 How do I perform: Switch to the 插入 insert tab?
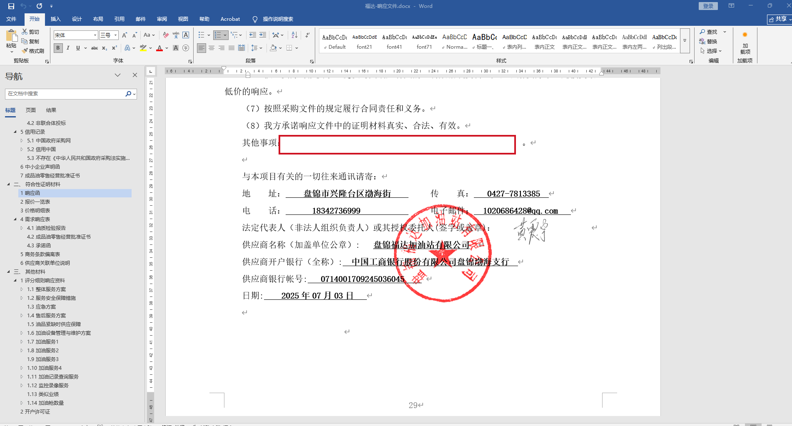pos(55,19)
